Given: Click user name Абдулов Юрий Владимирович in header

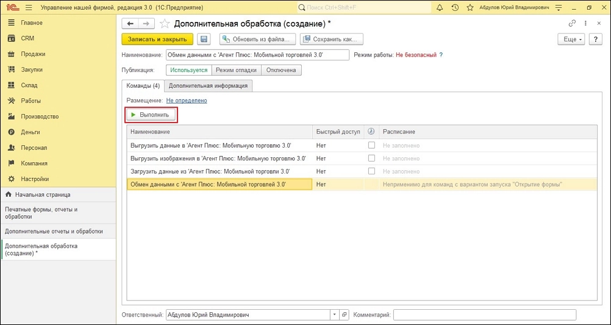Looking at the screenshot, I should point(515,7).
